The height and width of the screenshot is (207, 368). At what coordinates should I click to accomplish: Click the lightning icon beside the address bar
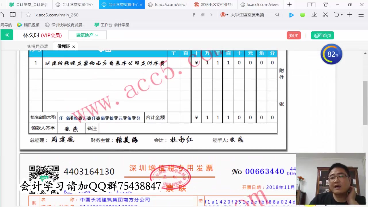click(194, 15)
